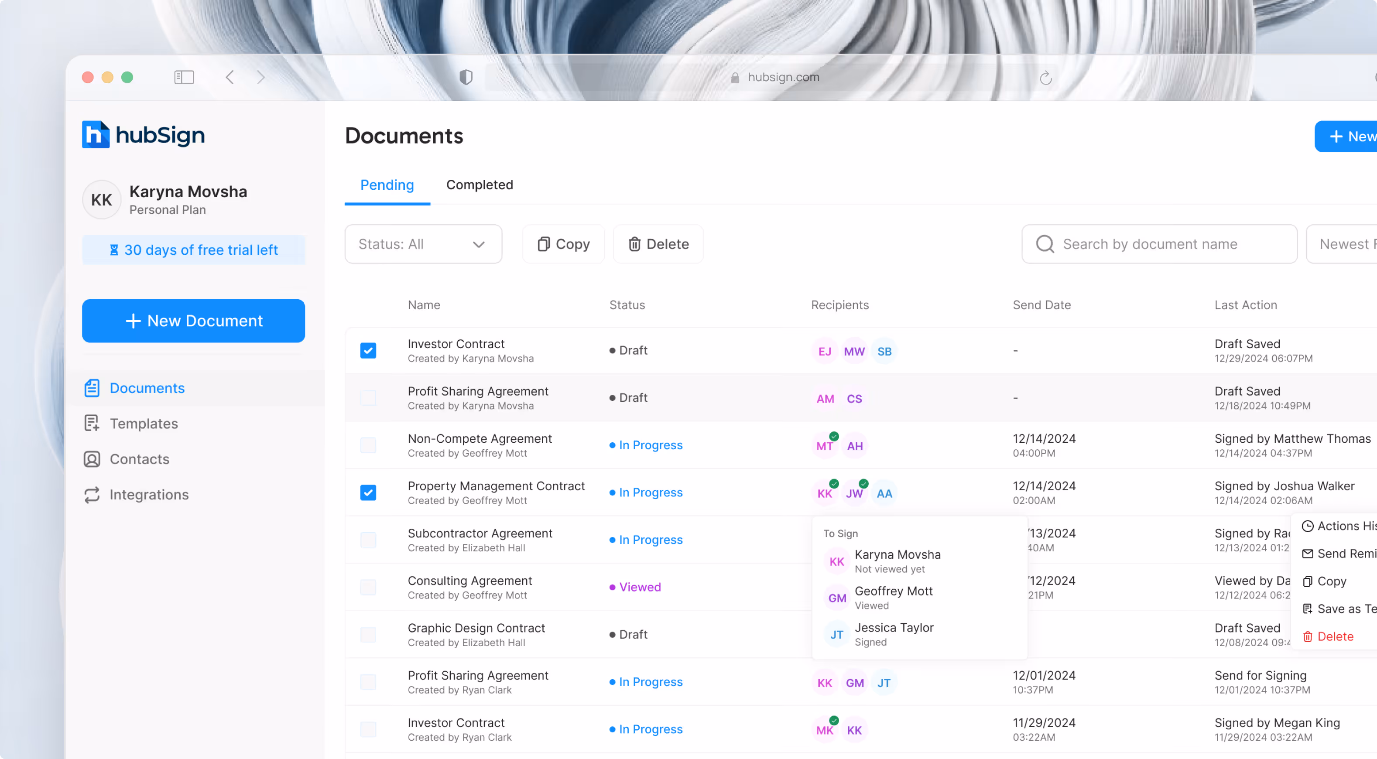Open Contacts in the sidebar
The height and width of the screenshot is (759, 1377).
pos(127,459)
